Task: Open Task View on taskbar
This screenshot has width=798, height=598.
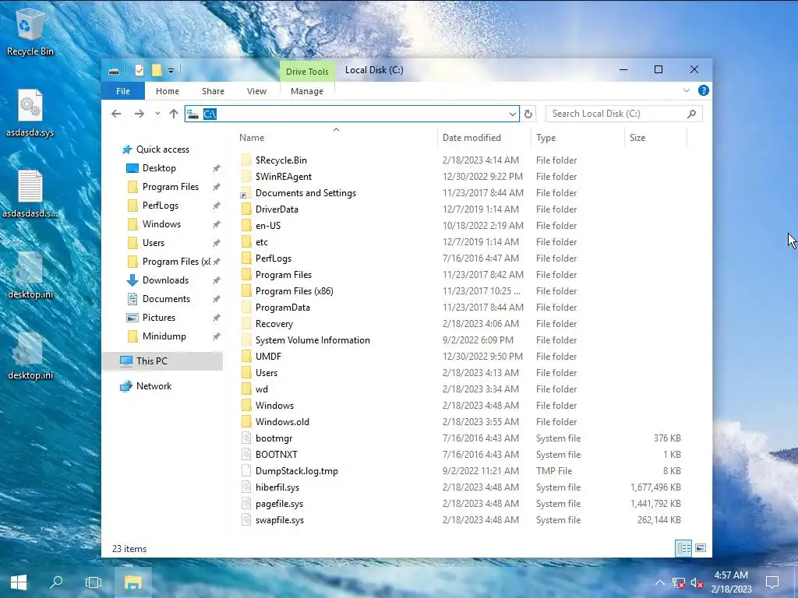Action: (94, 582)
